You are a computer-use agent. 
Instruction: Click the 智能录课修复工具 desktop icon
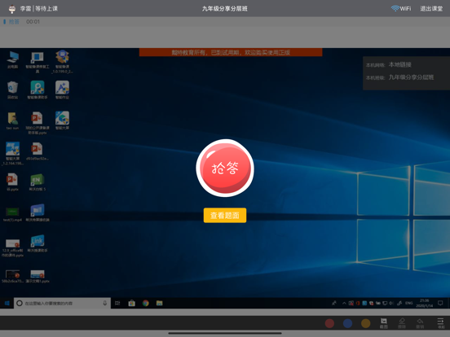coord(37,62)
